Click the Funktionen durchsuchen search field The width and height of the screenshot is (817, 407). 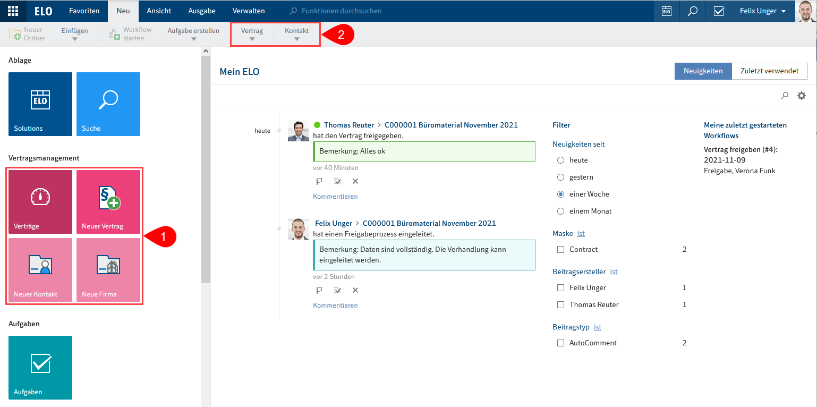click(342, 11)
